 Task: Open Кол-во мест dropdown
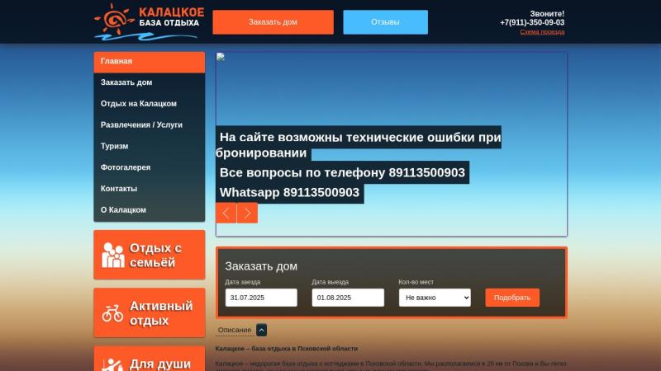[x=435, y=298]
